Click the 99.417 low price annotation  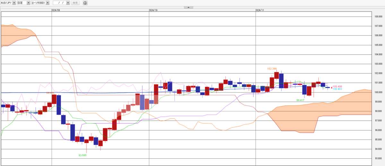pyautogui.click(x=300, y=100)
